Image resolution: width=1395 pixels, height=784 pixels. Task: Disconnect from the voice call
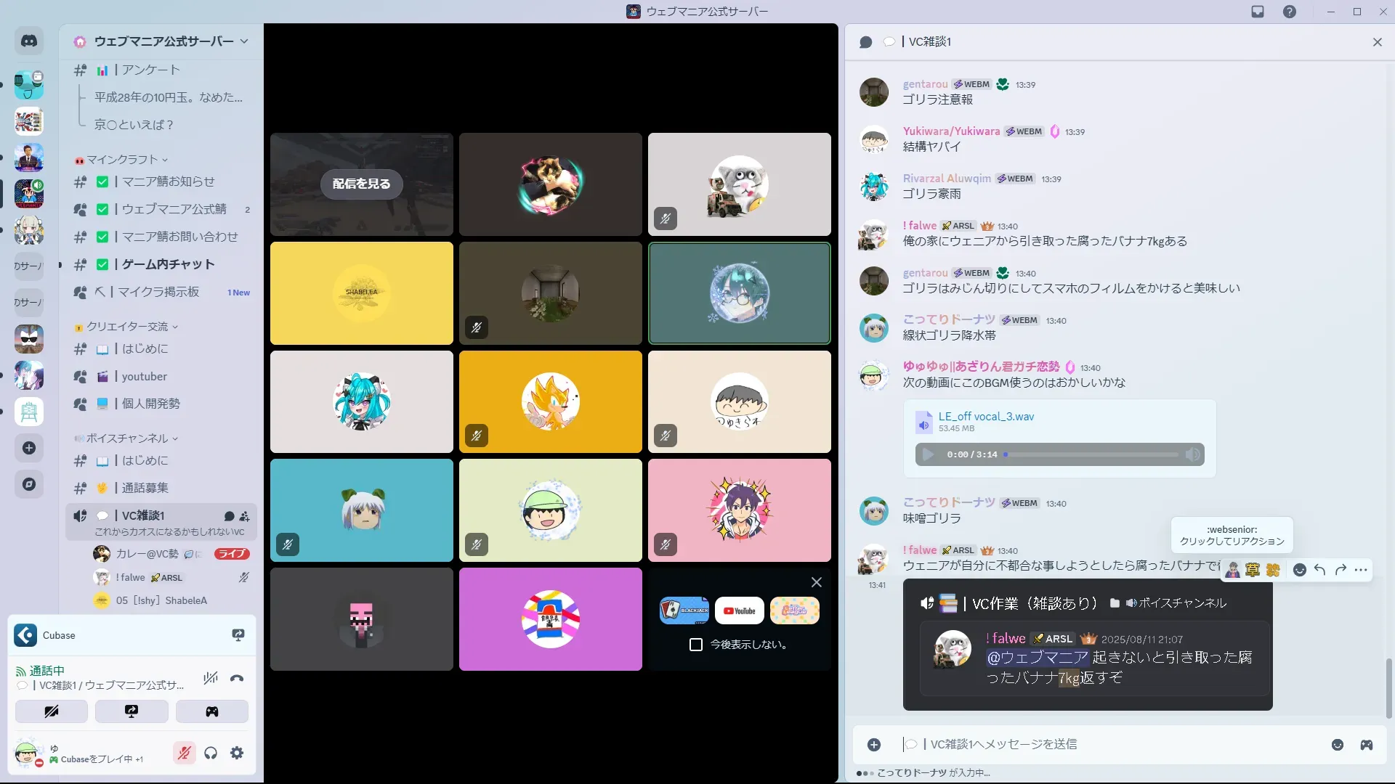click(x=237, y=678)
